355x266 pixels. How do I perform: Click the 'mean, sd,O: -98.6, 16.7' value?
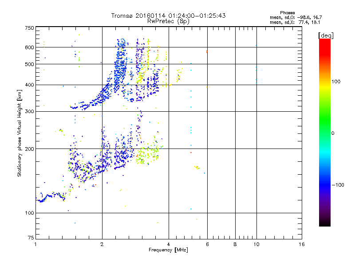click(296, 17)
